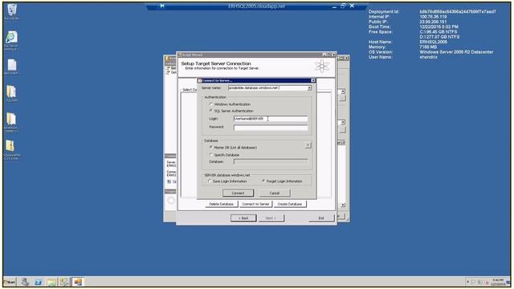Pin the remote desktop connection bar
The image size is (514, 289).
point(162,6)
